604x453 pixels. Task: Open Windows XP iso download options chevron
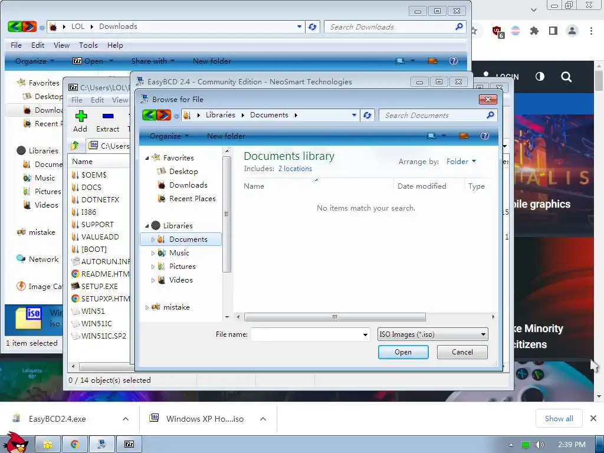point(263,419)
